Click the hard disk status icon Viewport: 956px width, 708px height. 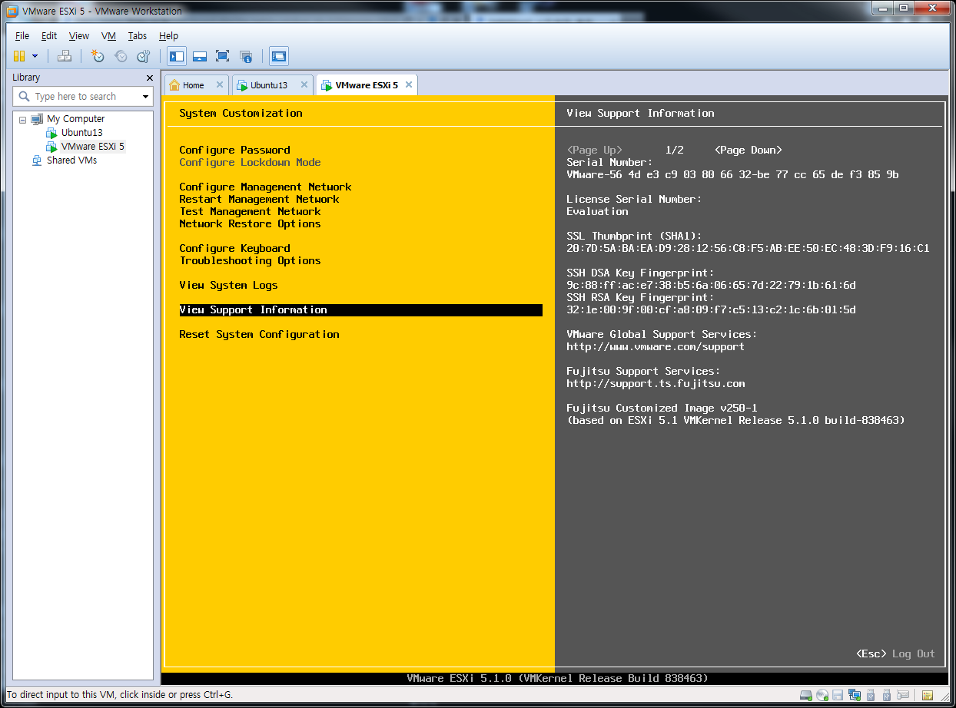pos(806,696)
